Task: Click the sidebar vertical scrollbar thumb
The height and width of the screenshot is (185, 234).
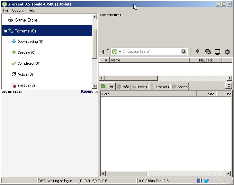Action: pos(94,44)
